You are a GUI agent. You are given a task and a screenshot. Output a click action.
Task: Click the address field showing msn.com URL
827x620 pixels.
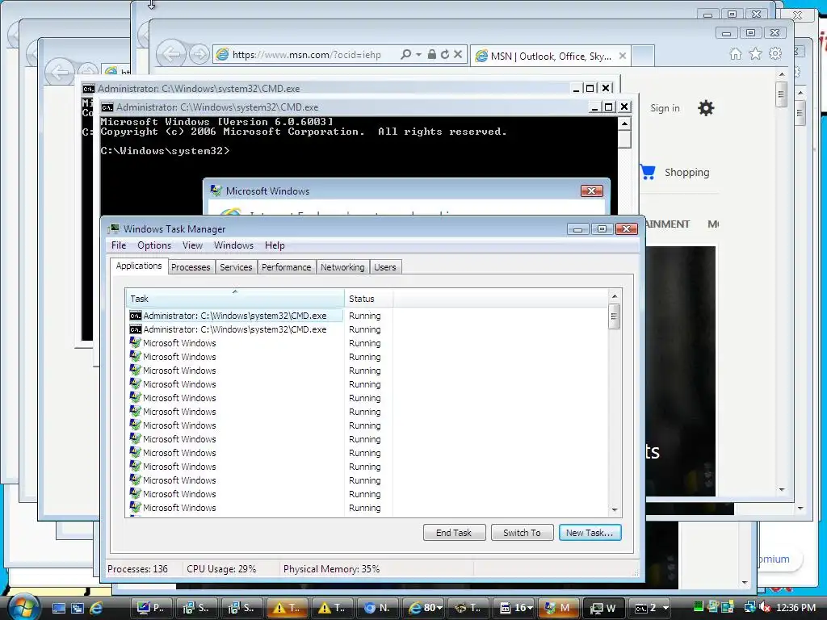click(x=306, y=55)
